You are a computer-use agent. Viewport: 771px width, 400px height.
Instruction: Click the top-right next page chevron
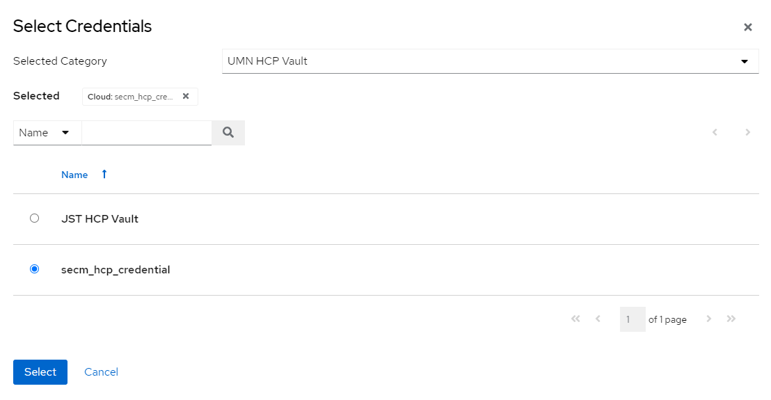point(748,132)
